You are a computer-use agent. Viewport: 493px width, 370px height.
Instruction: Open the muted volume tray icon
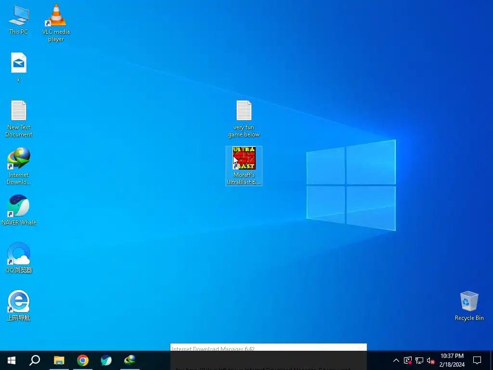(x=431, y=360)
